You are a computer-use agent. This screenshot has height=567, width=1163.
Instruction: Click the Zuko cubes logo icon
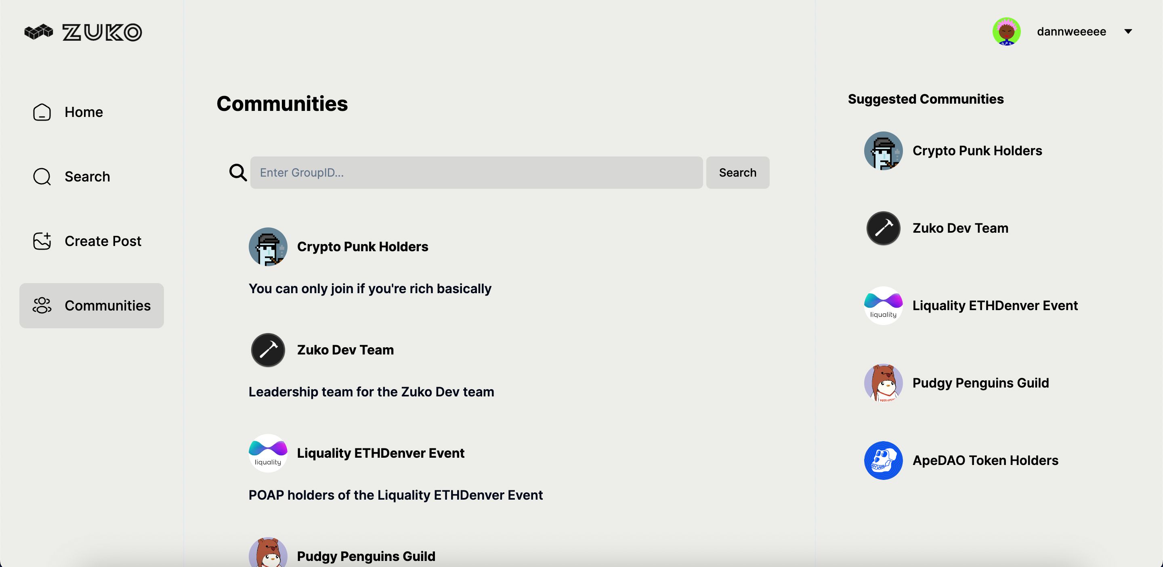[39, 32]
